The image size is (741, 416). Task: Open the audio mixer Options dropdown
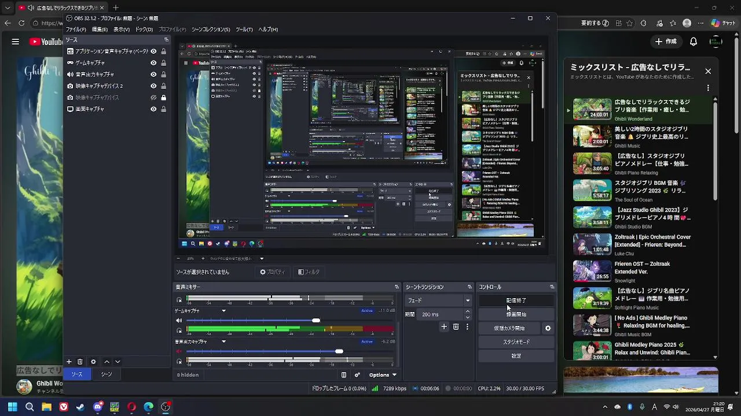pyautogui.click(x=383, y=375)
